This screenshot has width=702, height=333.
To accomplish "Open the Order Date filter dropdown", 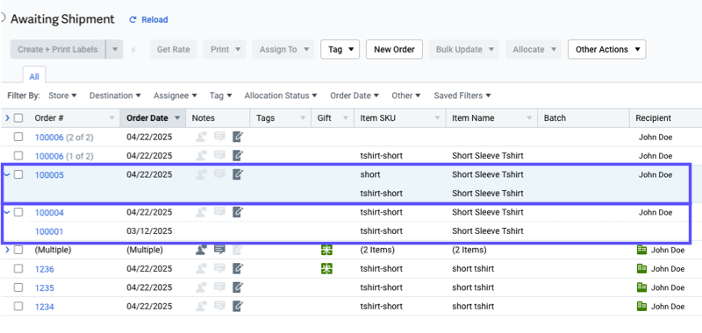I will pos(355,96).
